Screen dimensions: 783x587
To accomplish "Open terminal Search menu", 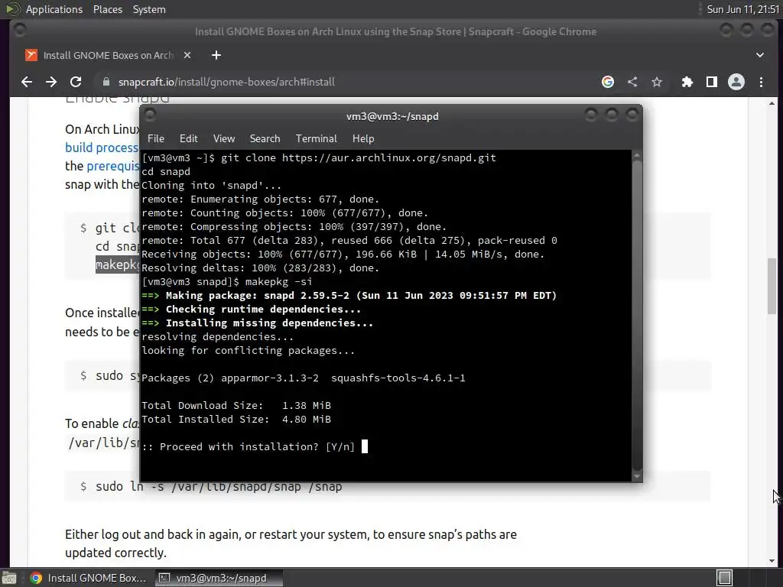I will click(265, 138).
